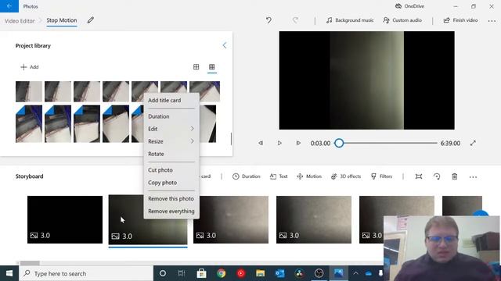
Task: Enter full screen preview
Action: pos(473,143)
